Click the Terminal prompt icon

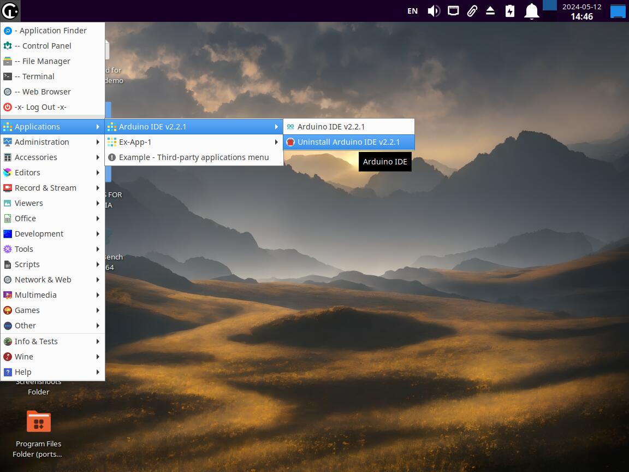click(8, 76)
